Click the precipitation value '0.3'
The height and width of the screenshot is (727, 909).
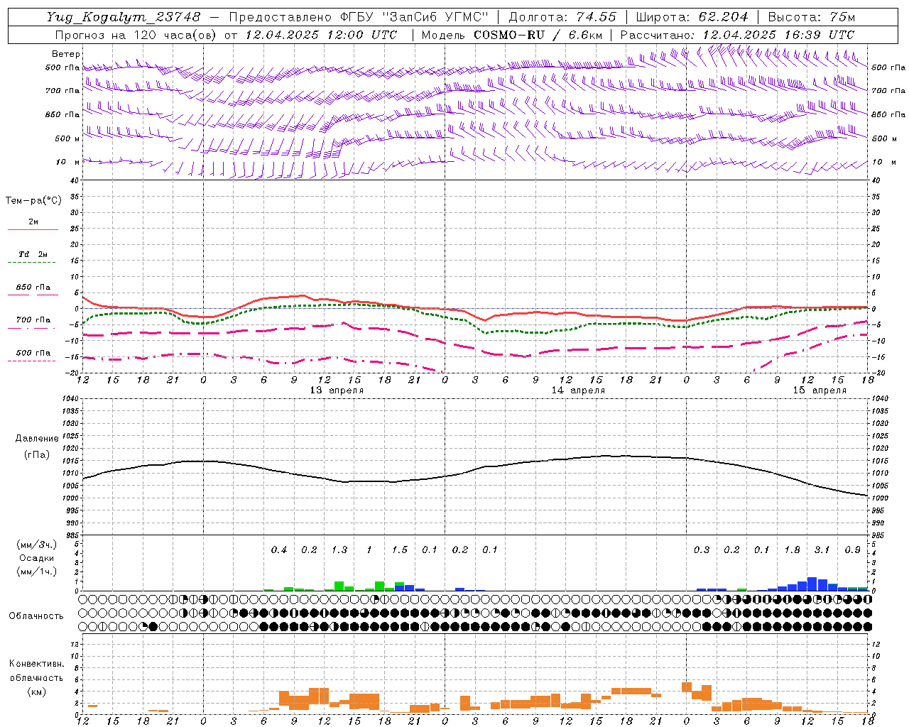tap(702, 550)
